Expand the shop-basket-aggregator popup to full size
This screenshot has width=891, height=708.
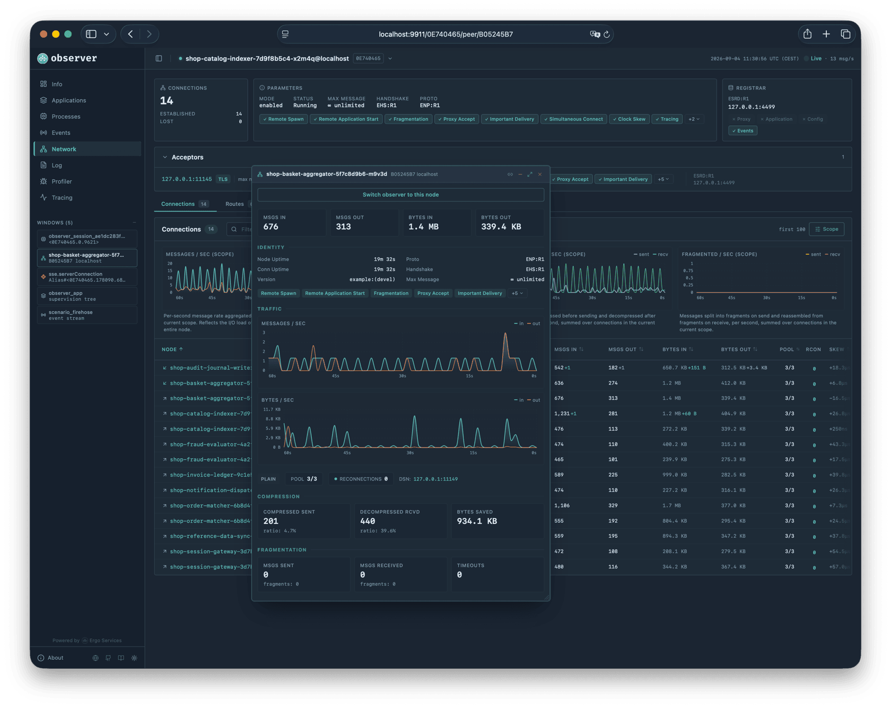[530, 174]
